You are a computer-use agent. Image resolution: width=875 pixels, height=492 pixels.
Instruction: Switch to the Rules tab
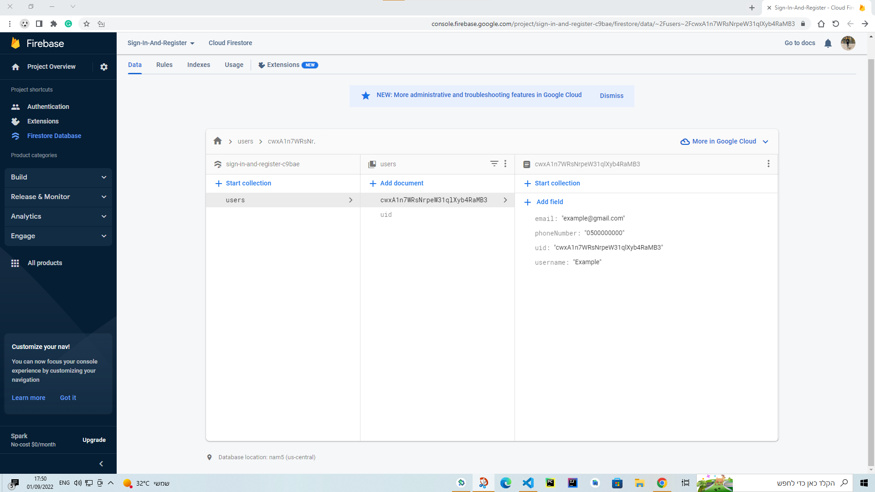click(164, 65)
